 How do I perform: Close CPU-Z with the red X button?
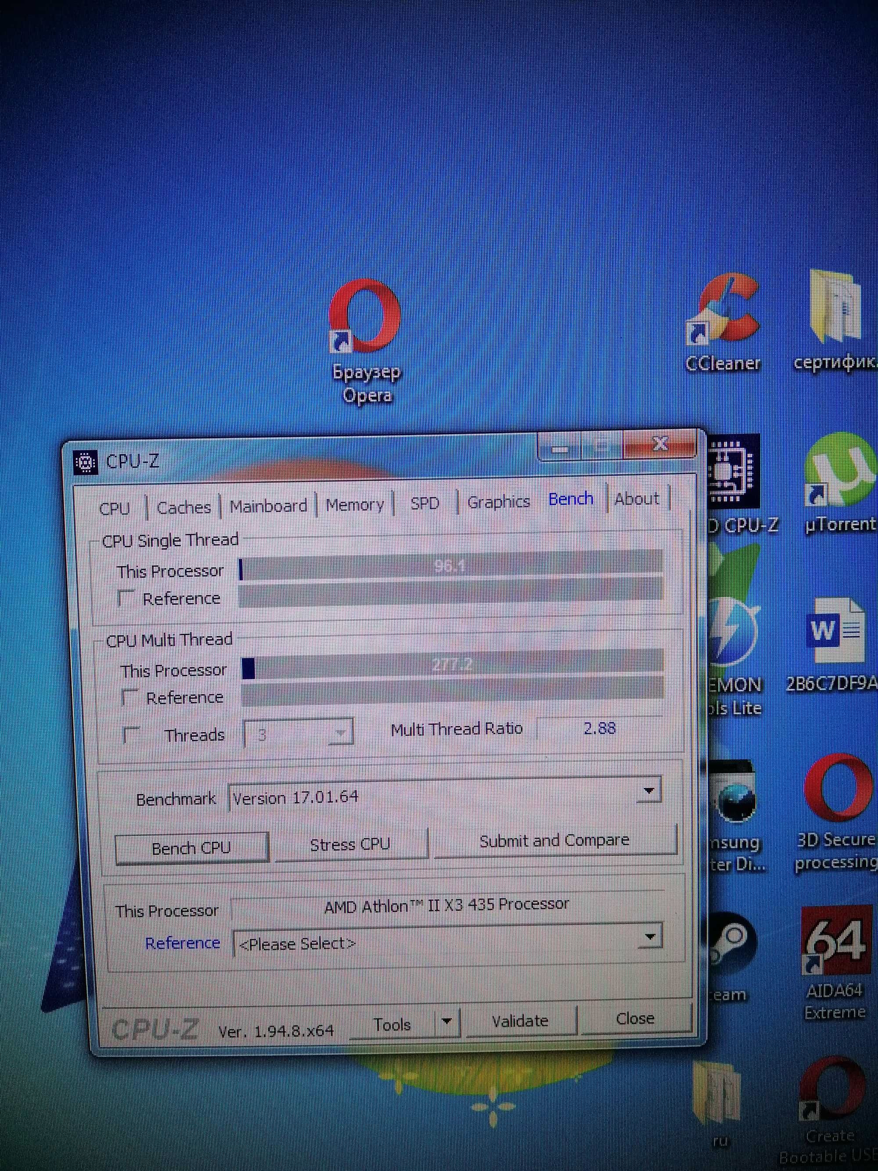coord(661,443)
